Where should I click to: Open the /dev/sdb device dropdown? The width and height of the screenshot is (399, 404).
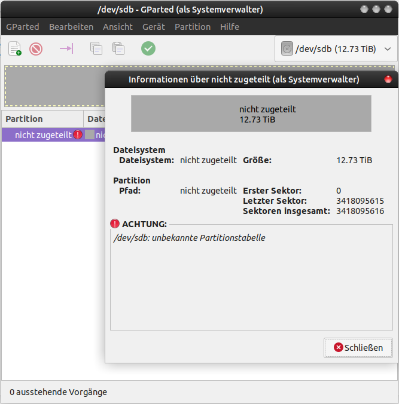(x=336, y=49)
